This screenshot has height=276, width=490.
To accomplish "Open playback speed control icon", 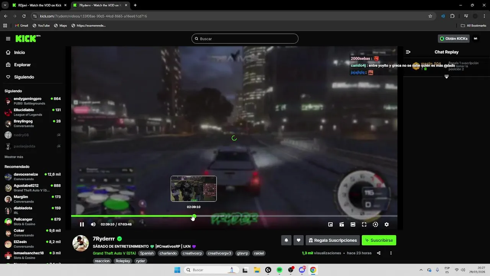I will (375, 225).
